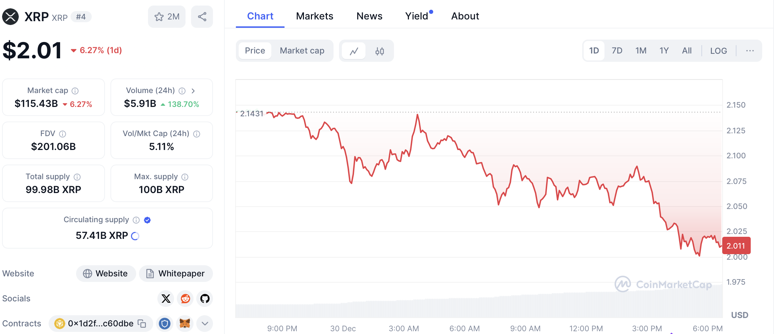
Task: Select the 7D chart time range
Action: click(617, 51)
